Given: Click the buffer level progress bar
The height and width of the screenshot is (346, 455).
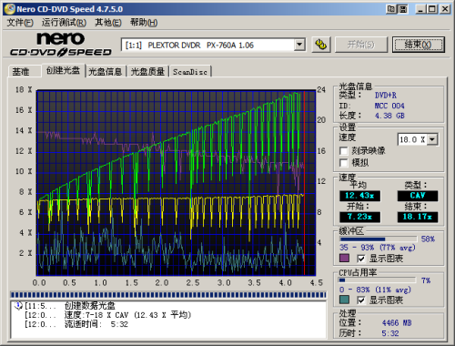Looking at the screenshot, I should point(378,239).
